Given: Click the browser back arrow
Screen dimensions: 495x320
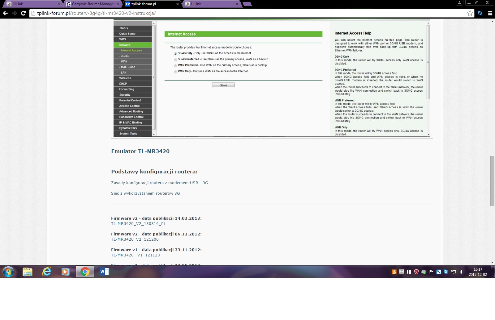Looking at the screenshot, I should pos(5,13).
